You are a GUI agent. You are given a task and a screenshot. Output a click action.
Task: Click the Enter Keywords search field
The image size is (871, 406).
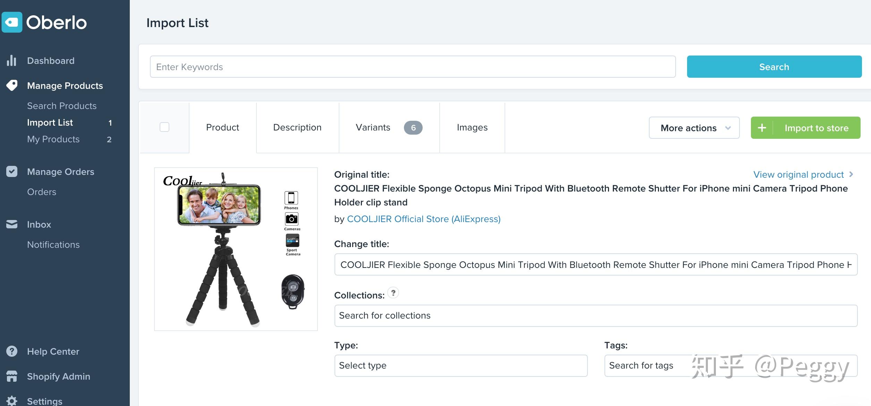[413, 67]
